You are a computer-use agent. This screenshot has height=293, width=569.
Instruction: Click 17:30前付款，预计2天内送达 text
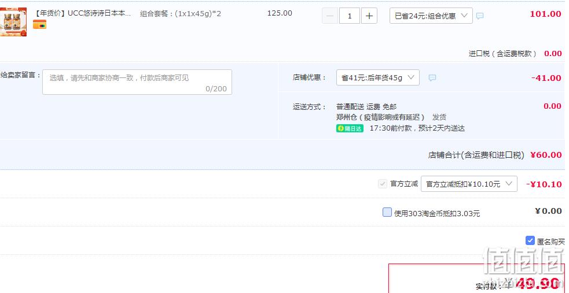coord(417,128)
